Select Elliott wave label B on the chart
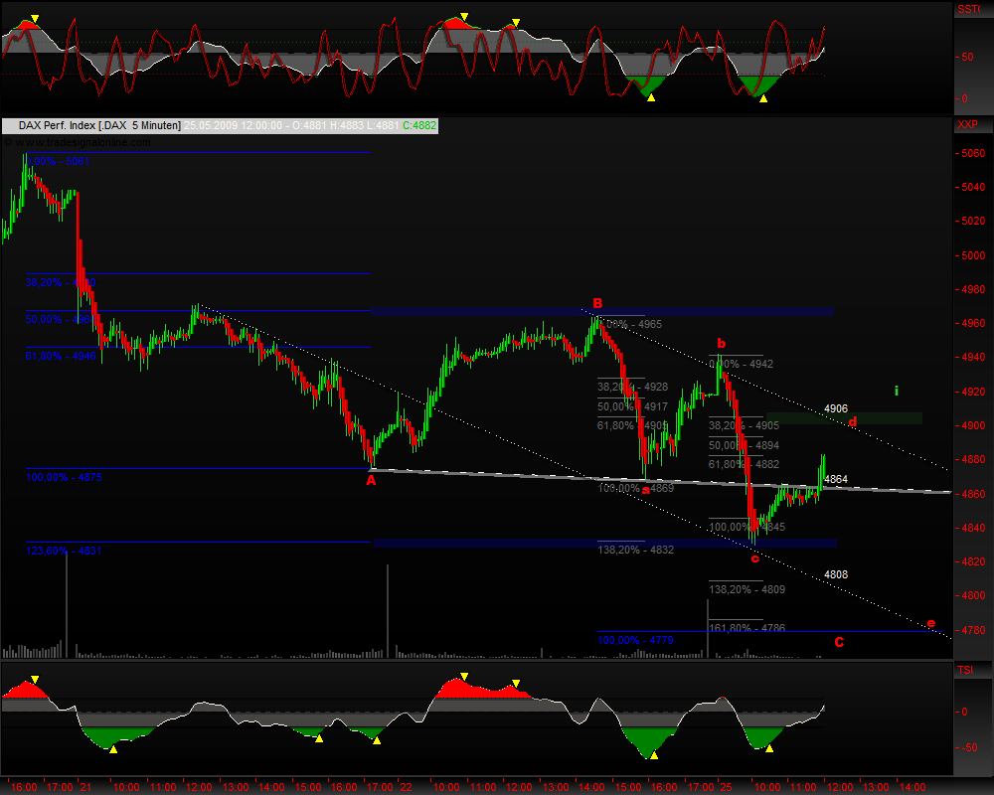 point(596,303)
